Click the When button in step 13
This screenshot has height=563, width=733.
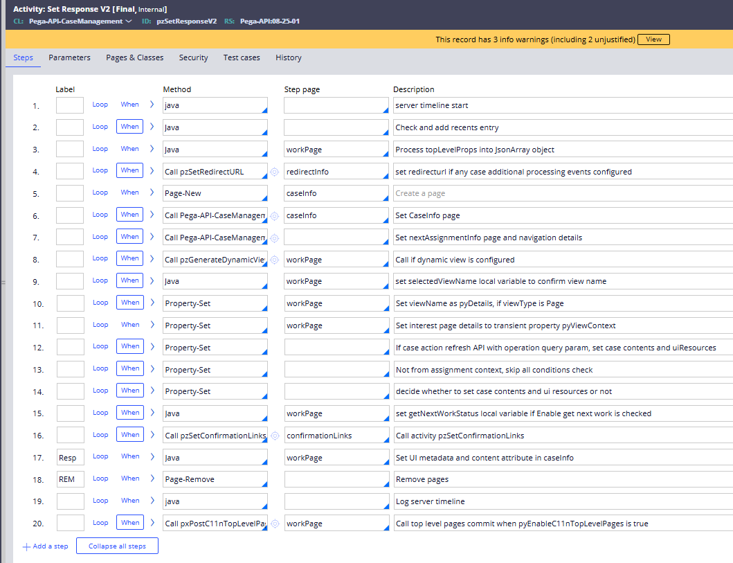130,368
